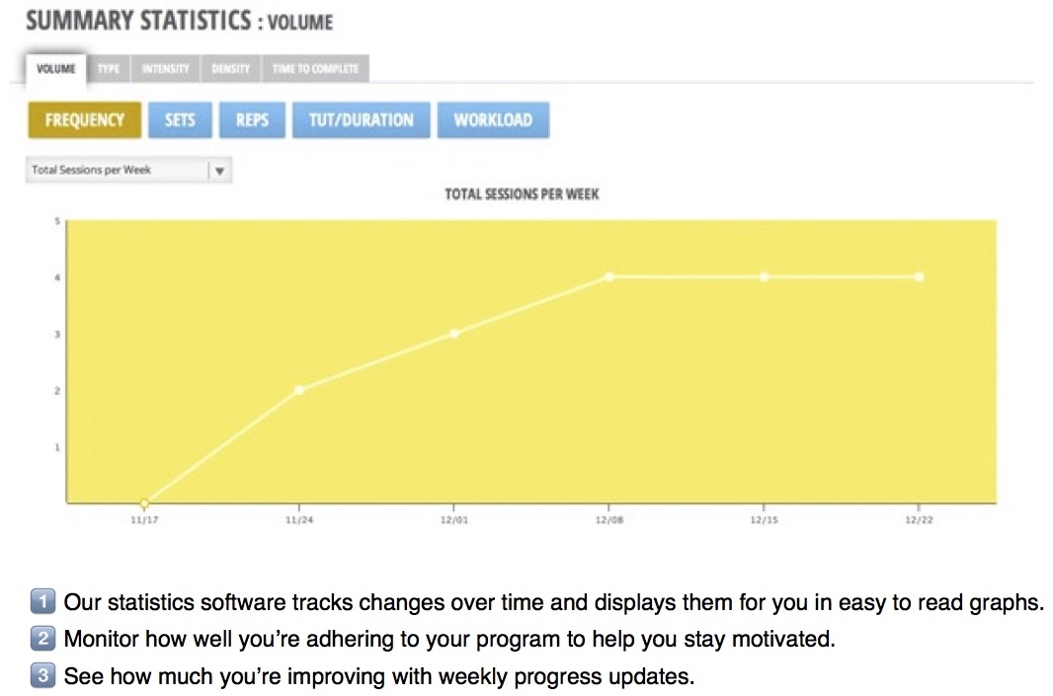The width and height of the screenshot is (1053, 696).
Task: Select the 12/01 data point on the line
Action: coord(454,334)
